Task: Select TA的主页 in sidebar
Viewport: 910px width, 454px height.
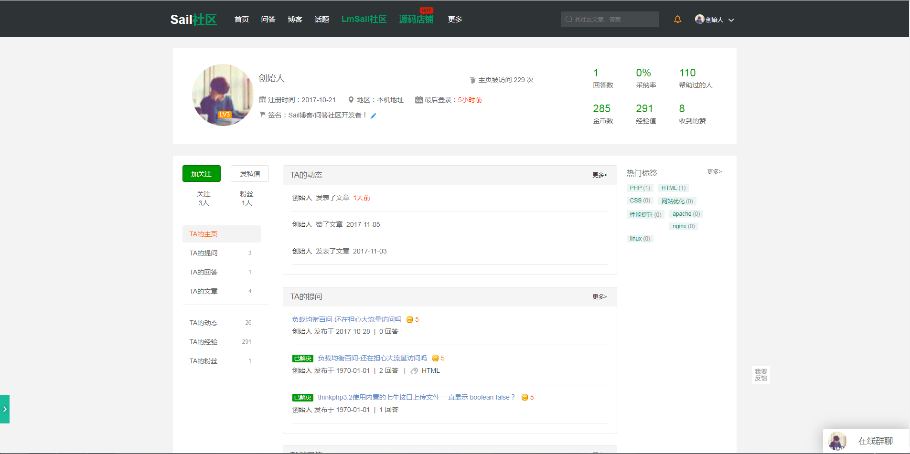Action: pyautogui.click(x=222, y=234)
